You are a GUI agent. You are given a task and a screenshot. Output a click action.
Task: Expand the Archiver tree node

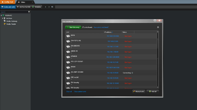tap(3, 18)
